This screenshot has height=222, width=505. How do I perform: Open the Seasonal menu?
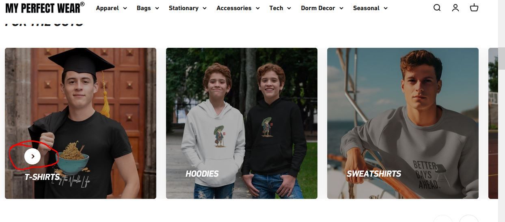tap(370, 8)
